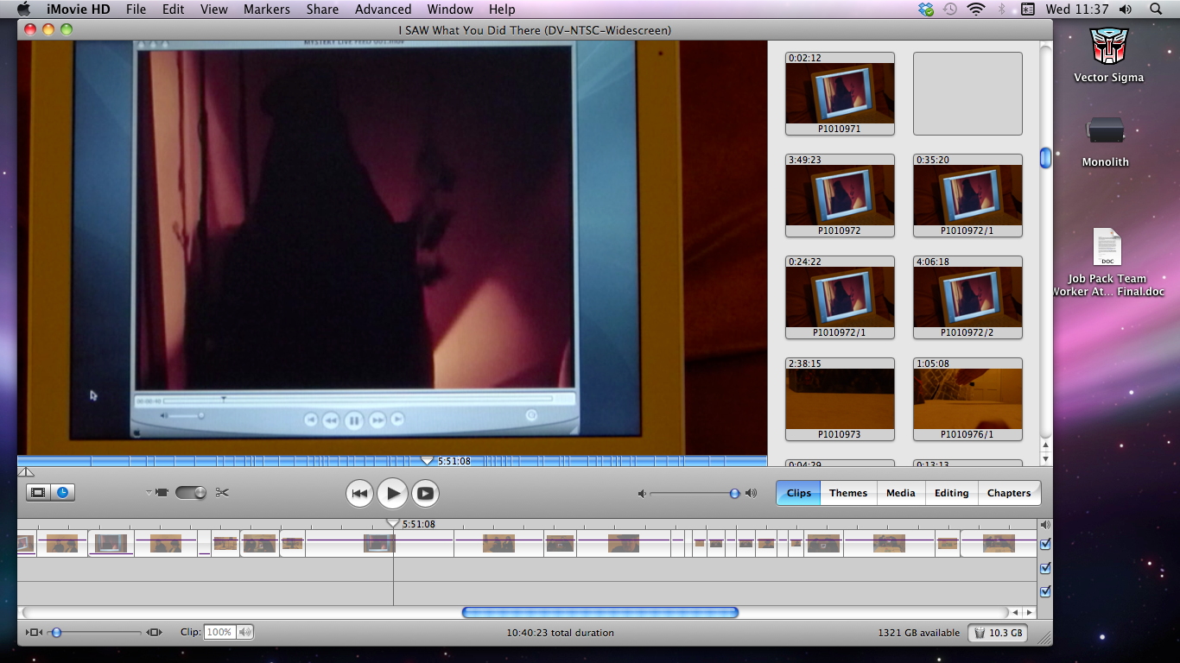This screenshot has height=663, width=1180.
Task: Toggle the first audio track checkbox
Action: point(1045,568)
